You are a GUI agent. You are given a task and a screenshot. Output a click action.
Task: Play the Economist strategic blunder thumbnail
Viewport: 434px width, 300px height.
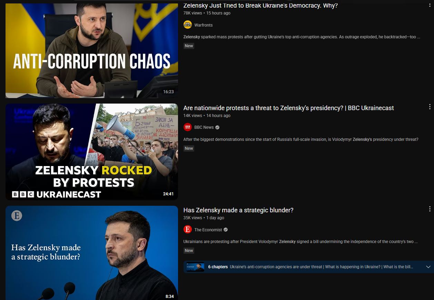92,253
